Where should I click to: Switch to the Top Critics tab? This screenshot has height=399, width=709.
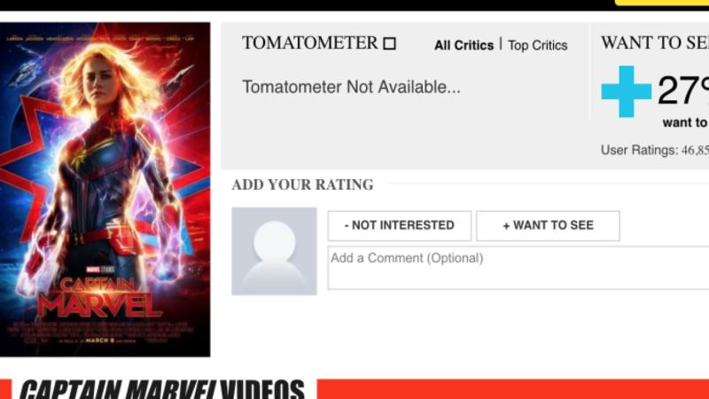coord(537,45)
